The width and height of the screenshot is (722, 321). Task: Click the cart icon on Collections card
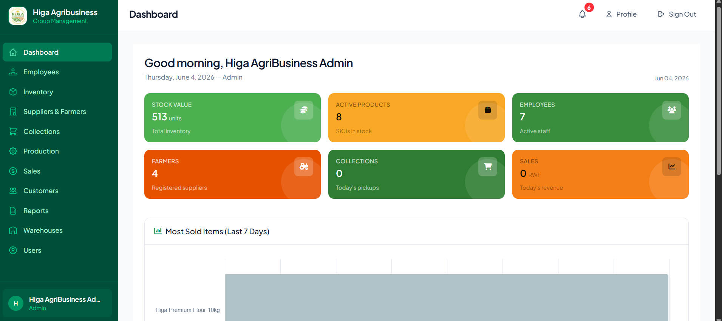click(x=488, y=167)
